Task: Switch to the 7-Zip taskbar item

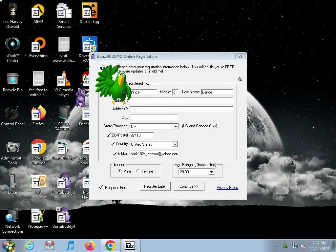Action: click(130, 245)
